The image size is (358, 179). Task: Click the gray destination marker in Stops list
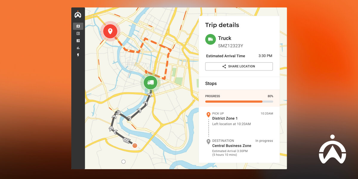[208, 141]
